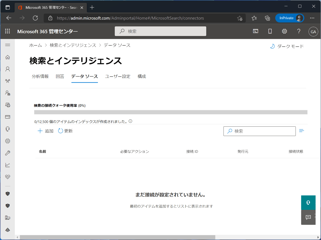
Task: Launch Cloud Shell from header
Action: [256, 31]
